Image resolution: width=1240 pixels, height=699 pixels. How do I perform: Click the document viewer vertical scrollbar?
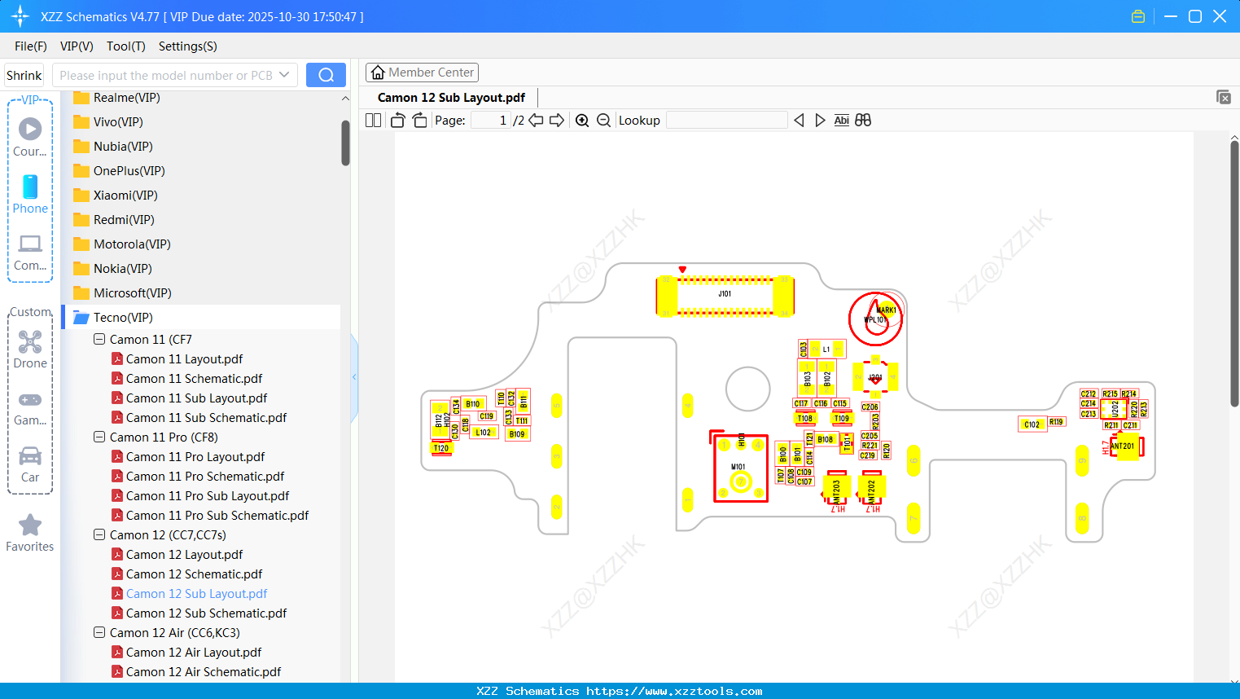pos(1234,274)
